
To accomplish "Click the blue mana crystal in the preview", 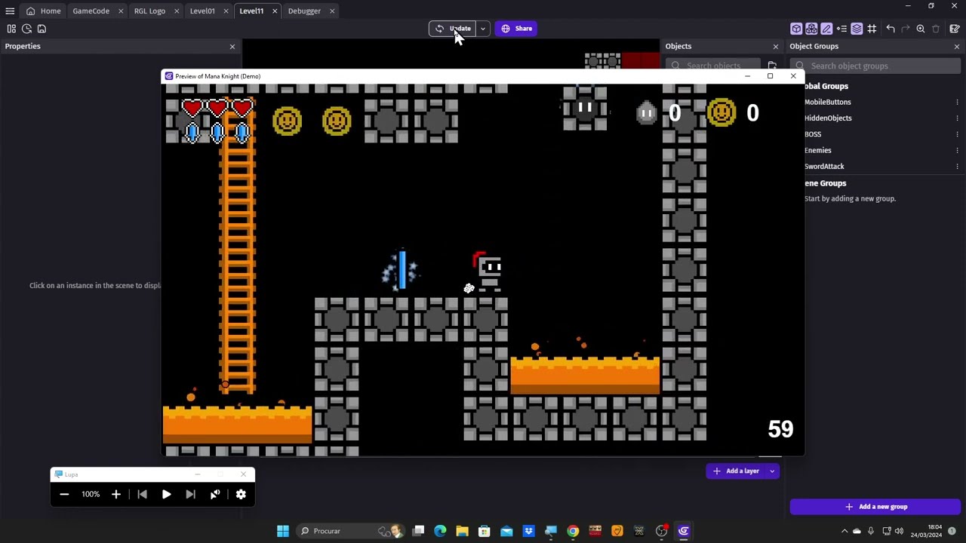I will [401, 269].
